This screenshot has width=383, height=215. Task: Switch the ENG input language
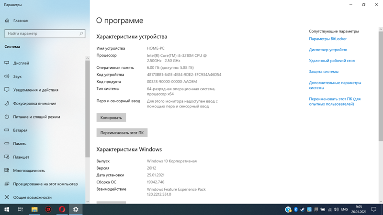click(344, 209)
